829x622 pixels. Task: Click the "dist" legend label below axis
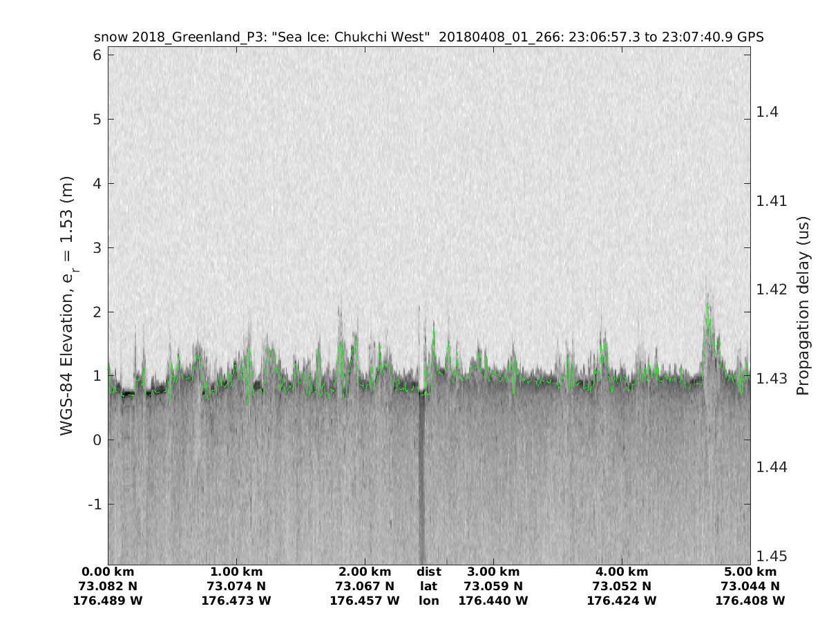[x=428, y=572]
